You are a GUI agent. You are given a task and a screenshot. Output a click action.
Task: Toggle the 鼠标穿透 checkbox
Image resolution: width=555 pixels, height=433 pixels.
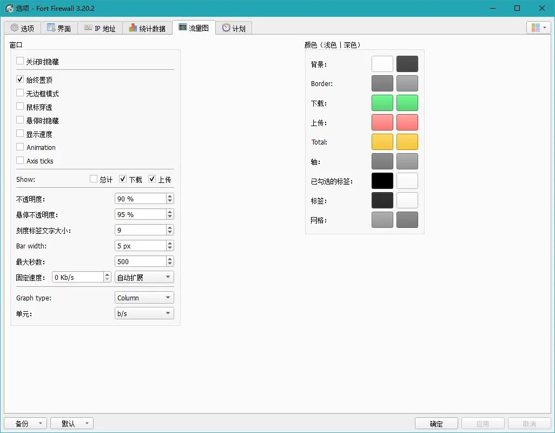click(x=20, y=106)
